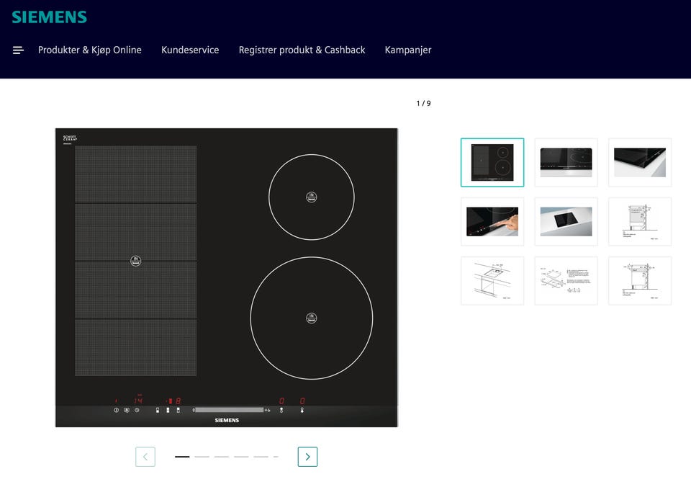691x487 pixels.
Task: Go to the next product image arrow
Action: click(307, 457)
